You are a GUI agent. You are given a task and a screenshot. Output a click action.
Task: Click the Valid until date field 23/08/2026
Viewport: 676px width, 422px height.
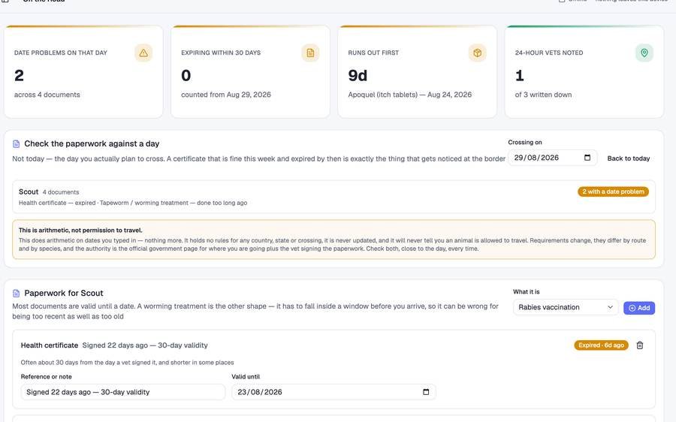click(x=333, y=392)
